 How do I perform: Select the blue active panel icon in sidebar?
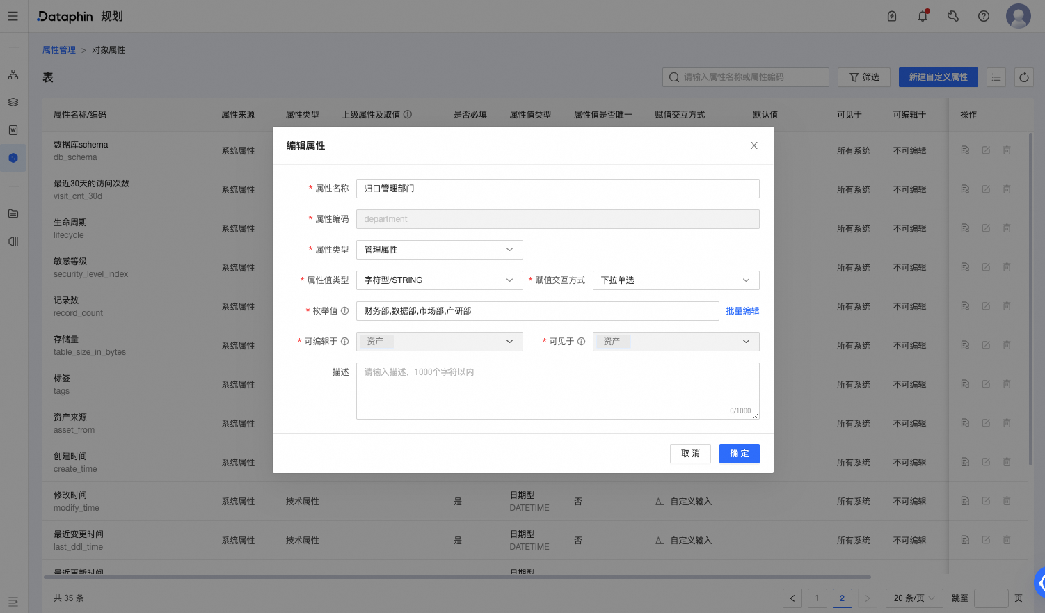click(x=13, y=157)
